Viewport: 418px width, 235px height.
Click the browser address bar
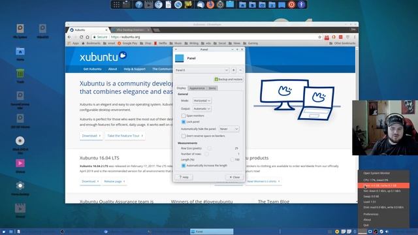[x=207, y=37]
